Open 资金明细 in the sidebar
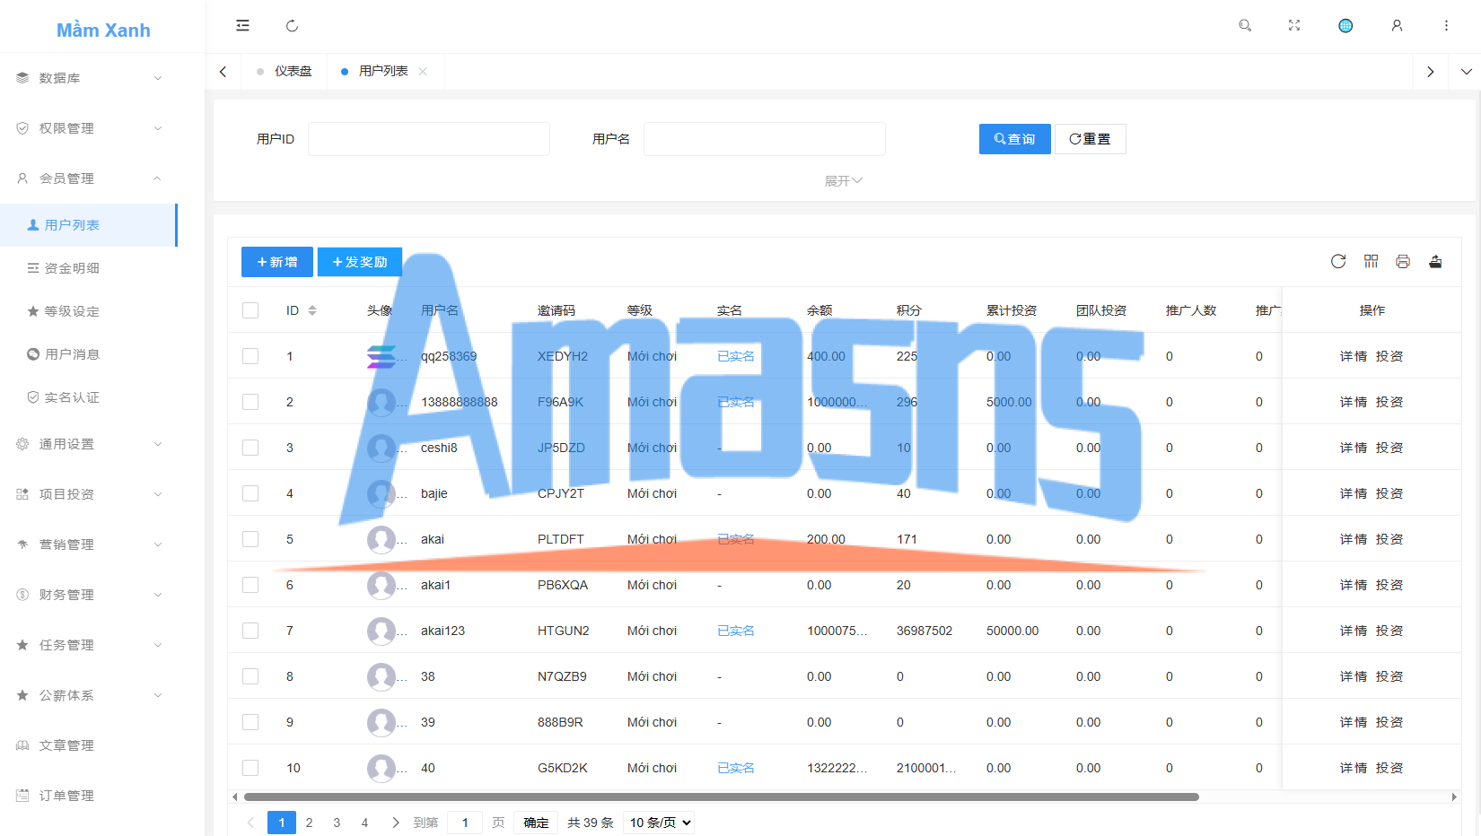Screen dimensions: 1481x836 pyautogui.click(x=89, y=268)
